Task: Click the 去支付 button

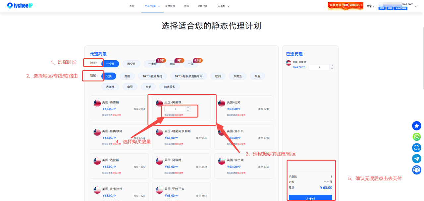Action: [x=310, y=198]
